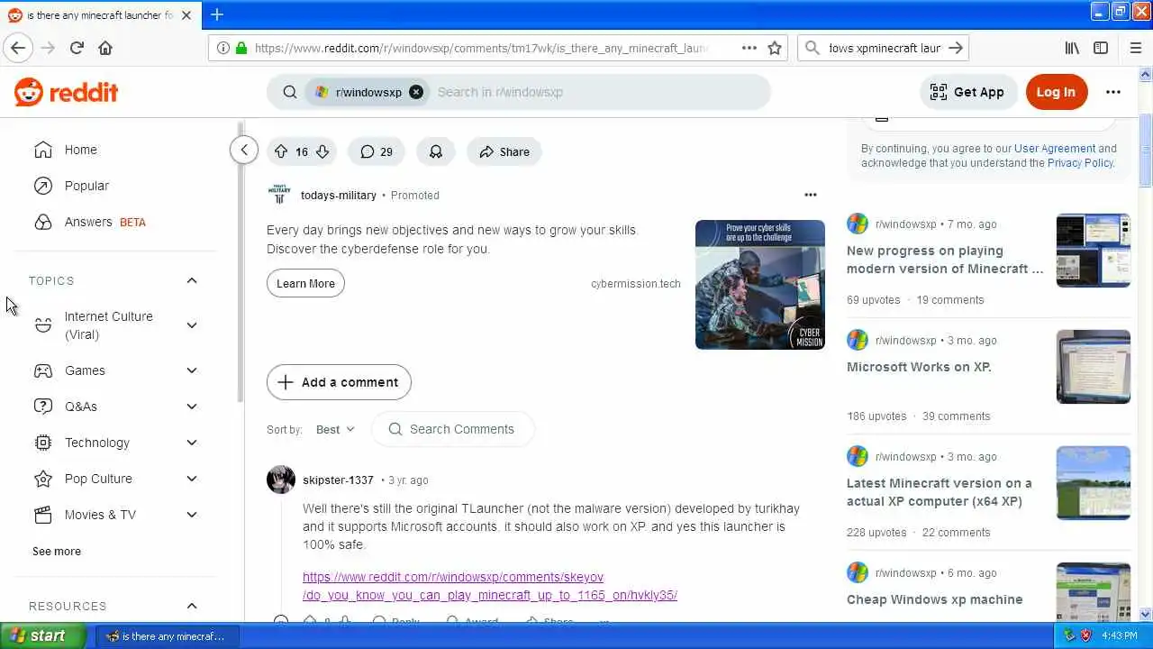Click Learn More on promoted ad
The height and width of the screenshot is (649, 1153).
tap(305, 283)
